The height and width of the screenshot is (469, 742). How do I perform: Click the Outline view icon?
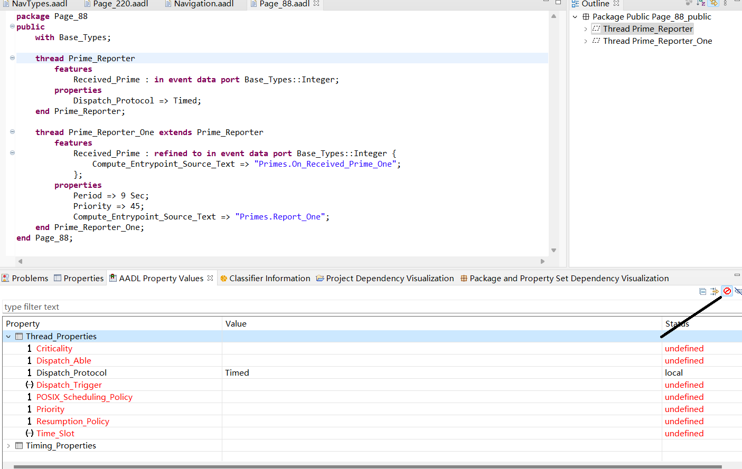click(575, 4)
